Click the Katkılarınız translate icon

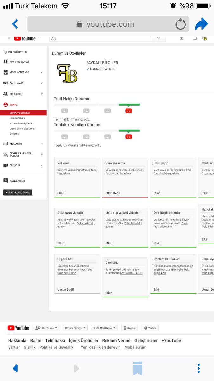(5, 181)
